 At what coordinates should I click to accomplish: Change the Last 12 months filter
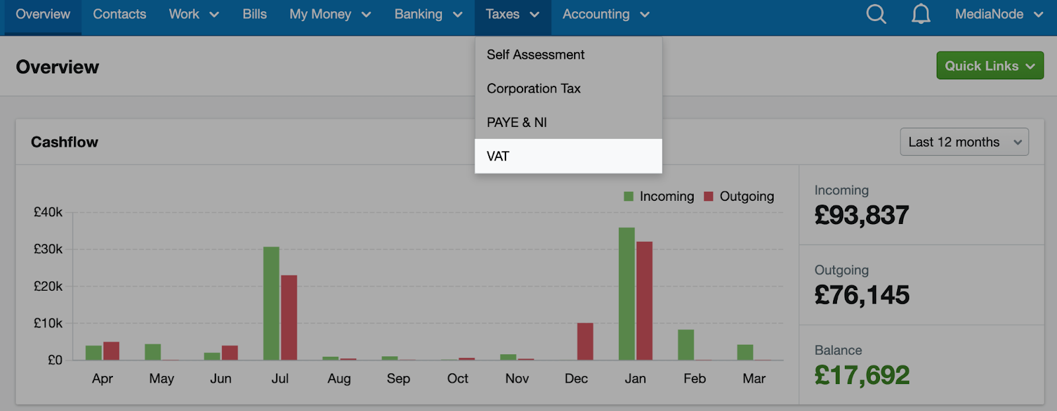click(x=964, y=141)
